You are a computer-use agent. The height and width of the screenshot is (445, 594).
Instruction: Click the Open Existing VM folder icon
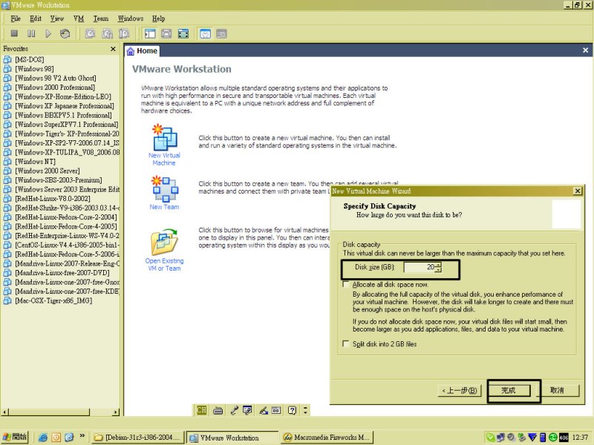(164, 243)
